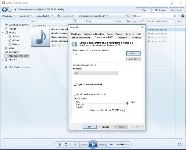186x150 pixels.
Task: Skip to the previous track
Action: (84, 145)
